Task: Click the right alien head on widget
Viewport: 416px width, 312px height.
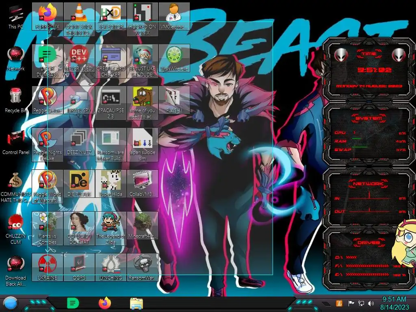Action: [x=399, y=55]
